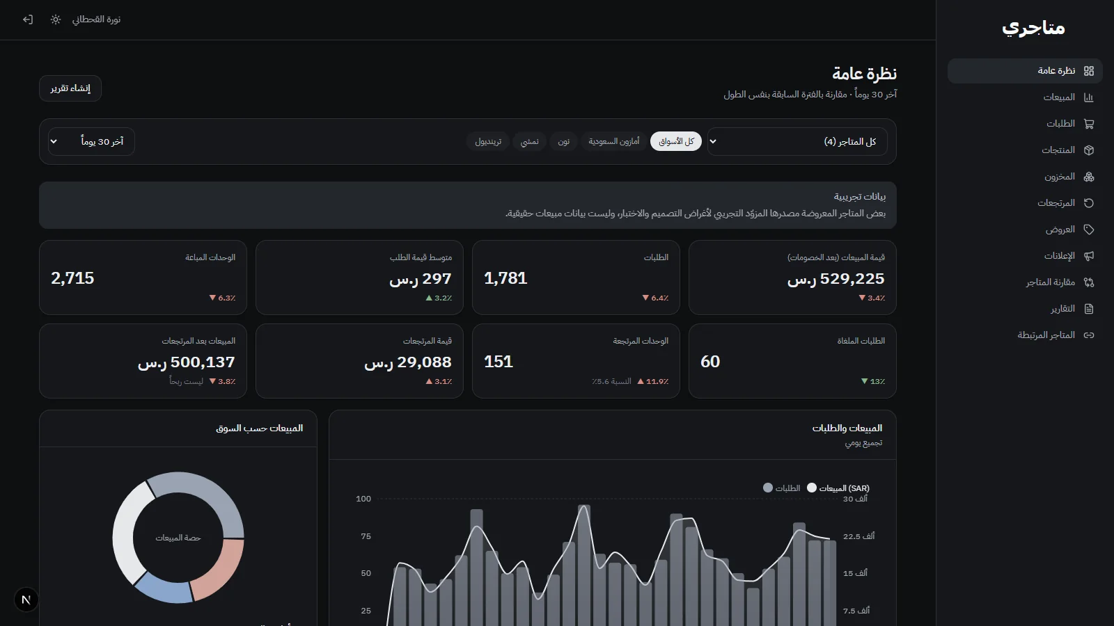Click the الوحدات المباعة 2,715 card
This screenshot has height=626, width=1114.
(143, 278)
